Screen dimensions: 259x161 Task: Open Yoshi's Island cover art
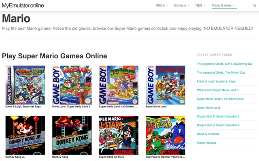click(x=166, y=135)
